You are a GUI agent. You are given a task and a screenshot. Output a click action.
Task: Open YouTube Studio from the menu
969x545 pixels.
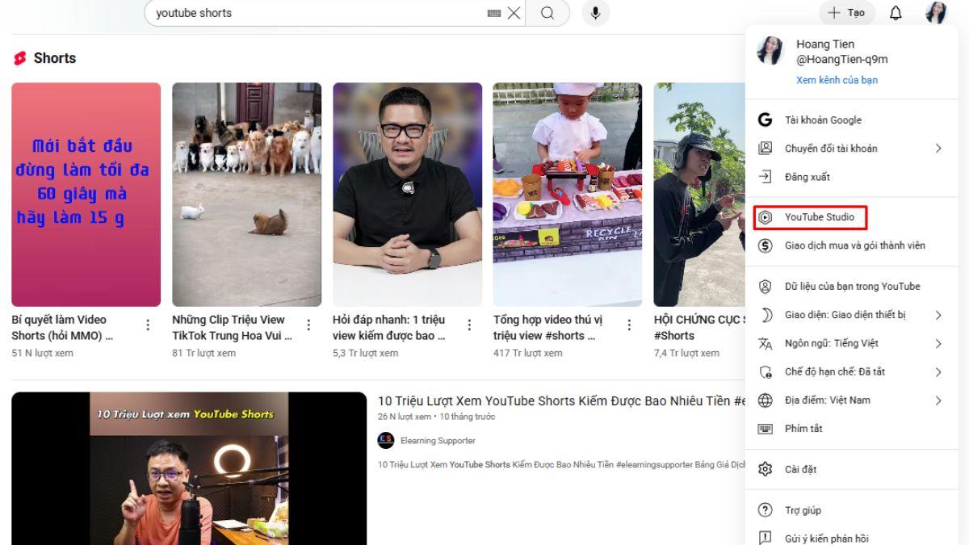852,217
